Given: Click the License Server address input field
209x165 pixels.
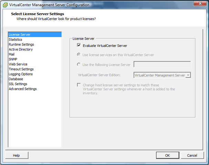Looking at the screenshot, I should pos(162,64).
